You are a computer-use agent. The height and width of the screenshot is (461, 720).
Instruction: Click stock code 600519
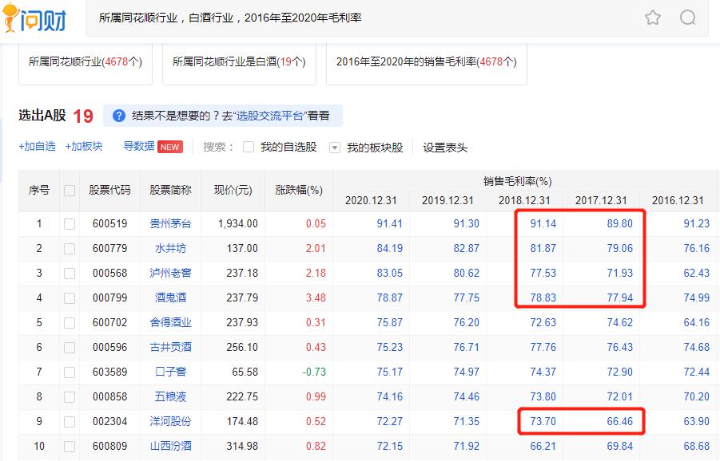pyautogui.click(x=109, y=223)
